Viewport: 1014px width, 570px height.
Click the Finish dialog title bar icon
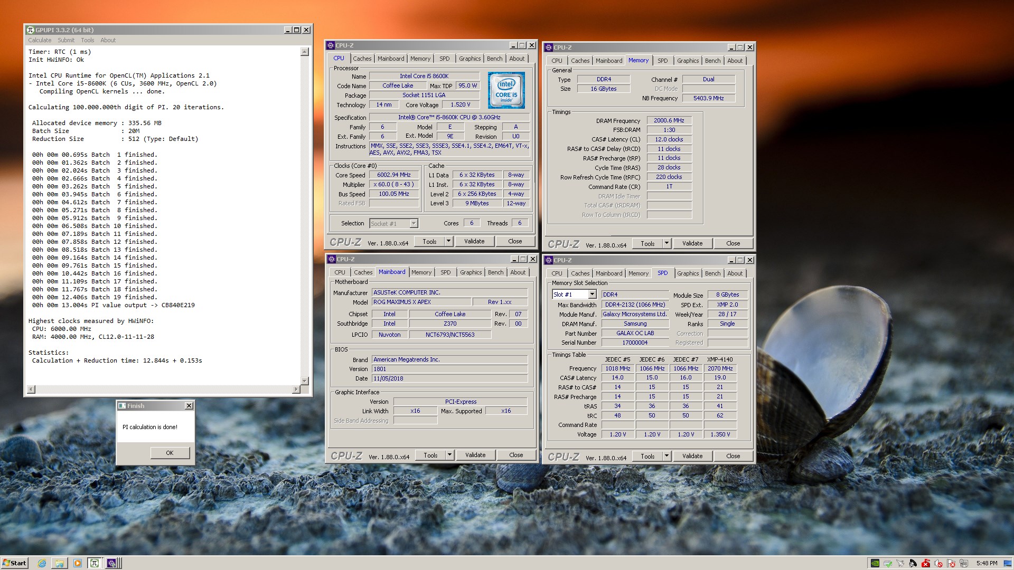[x=122, y=406]
